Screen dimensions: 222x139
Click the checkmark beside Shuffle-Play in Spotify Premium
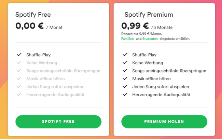click(x=125, y=55)
